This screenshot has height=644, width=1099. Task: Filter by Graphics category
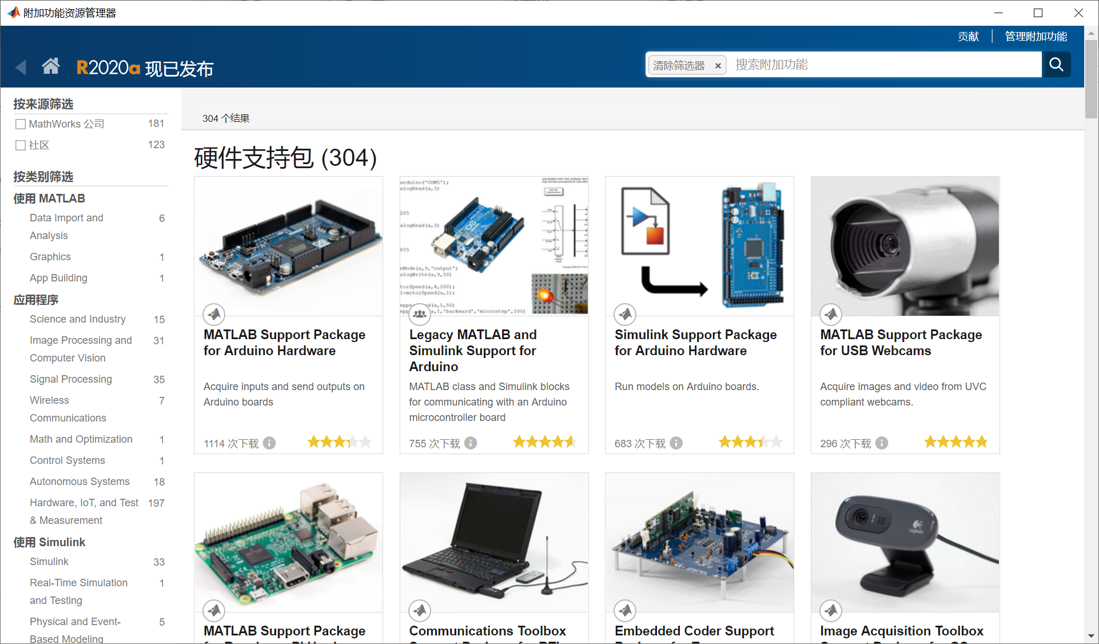(x=50, y=257)
